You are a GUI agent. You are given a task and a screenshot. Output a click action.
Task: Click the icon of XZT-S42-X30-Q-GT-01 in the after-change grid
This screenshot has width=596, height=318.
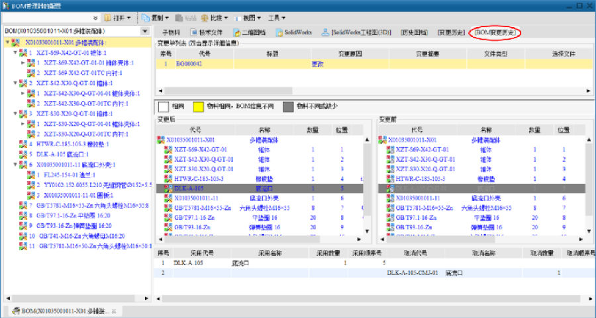click(168, 159)
